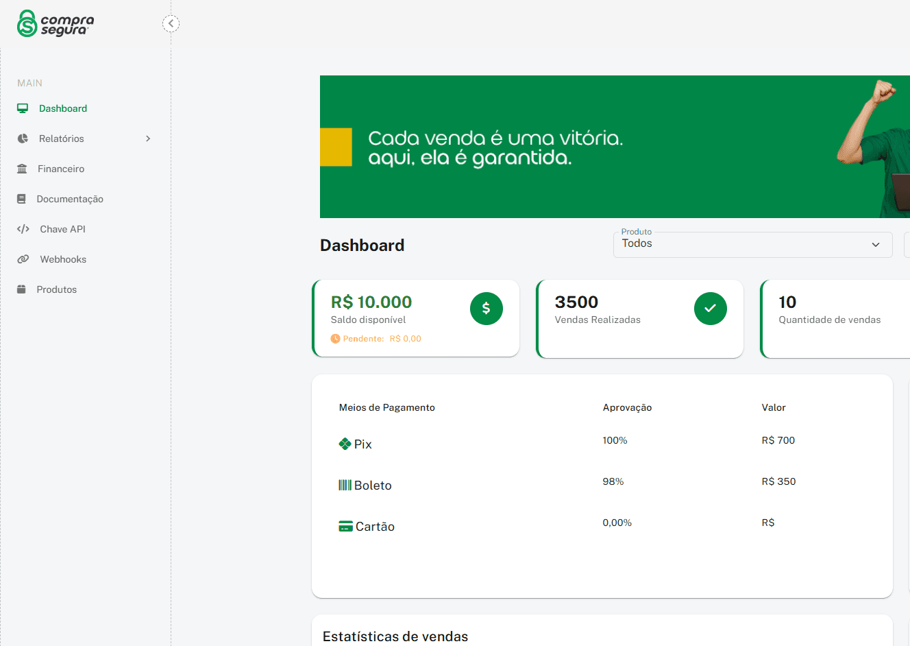Open the Produto dropdown showing Todos

752,244
